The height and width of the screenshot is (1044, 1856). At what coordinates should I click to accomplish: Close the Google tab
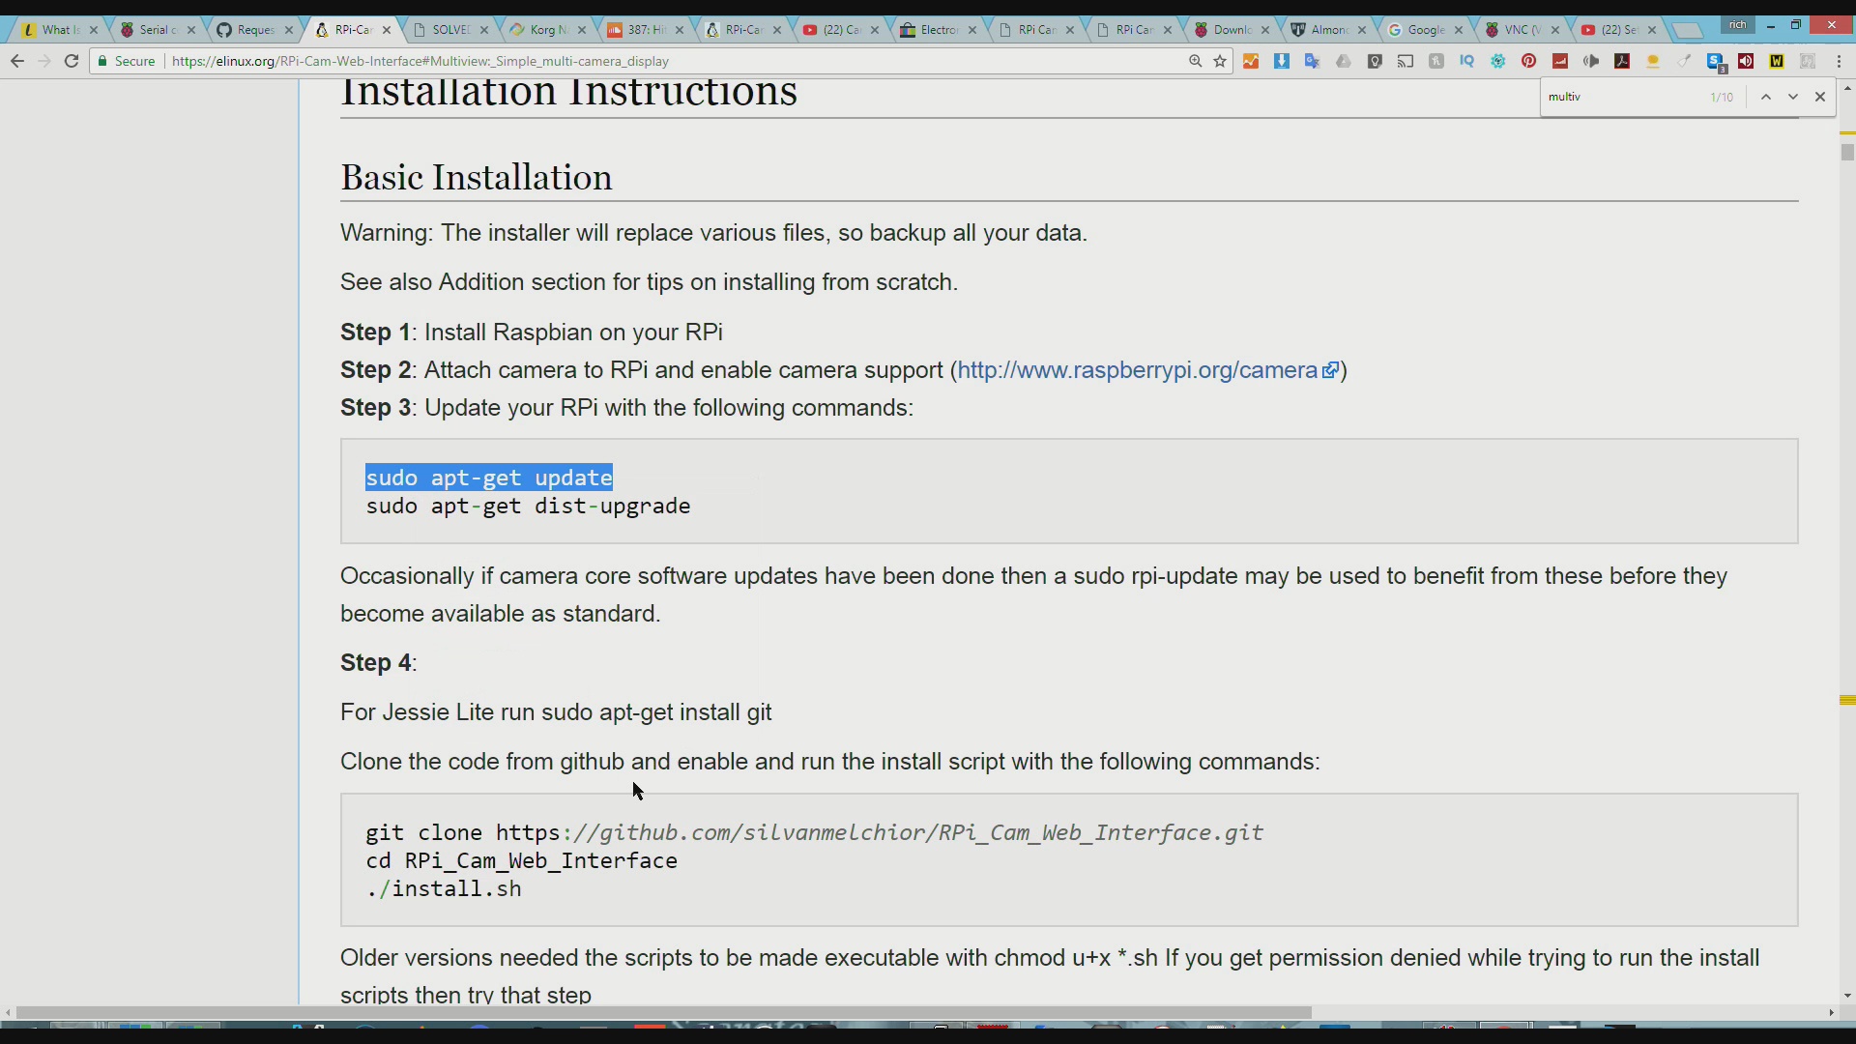coord(1459,30)
